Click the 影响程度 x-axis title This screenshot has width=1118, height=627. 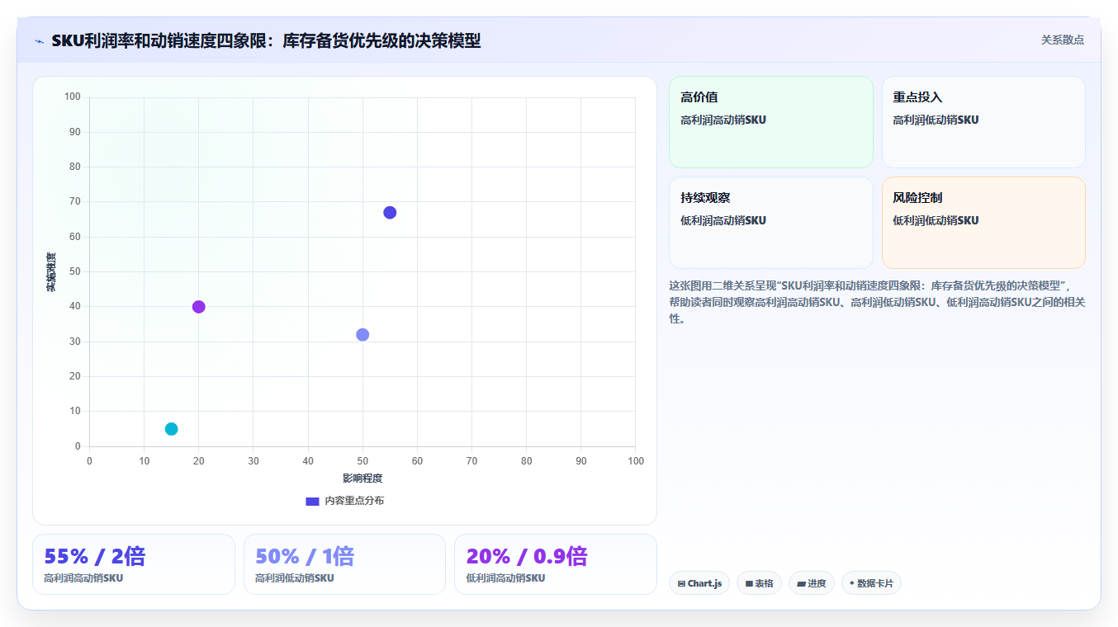pos(362,478)
